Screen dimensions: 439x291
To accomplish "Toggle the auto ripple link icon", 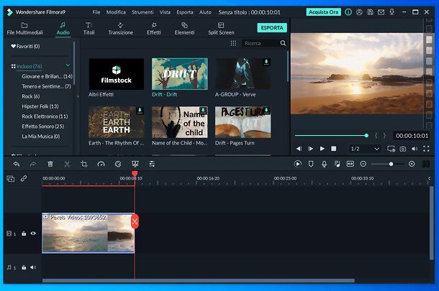I will tap(24, 178).
